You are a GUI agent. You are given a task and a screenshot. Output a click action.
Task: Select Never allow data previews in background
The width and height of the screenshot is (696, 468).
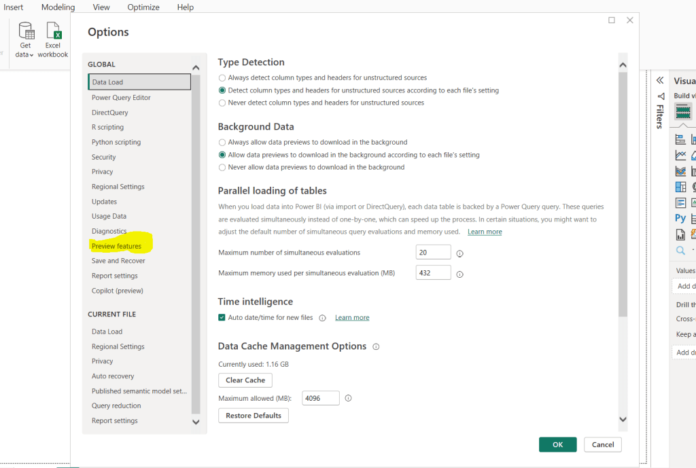tap(222, 167)
